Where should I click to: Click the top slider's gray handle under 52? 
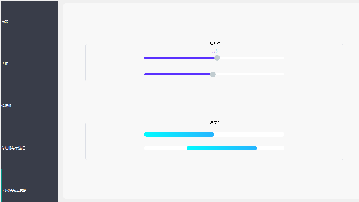tap(217, 58)
